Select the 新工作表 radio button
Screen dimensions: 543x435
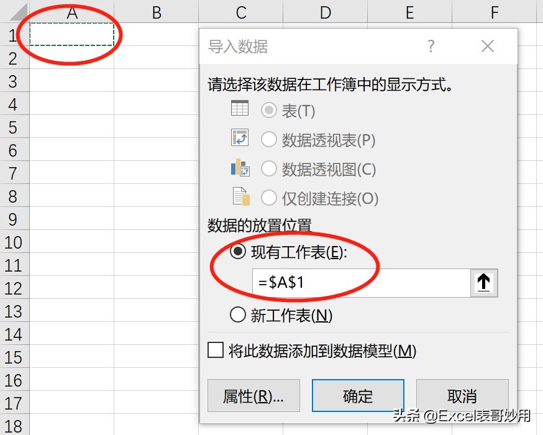237,315
